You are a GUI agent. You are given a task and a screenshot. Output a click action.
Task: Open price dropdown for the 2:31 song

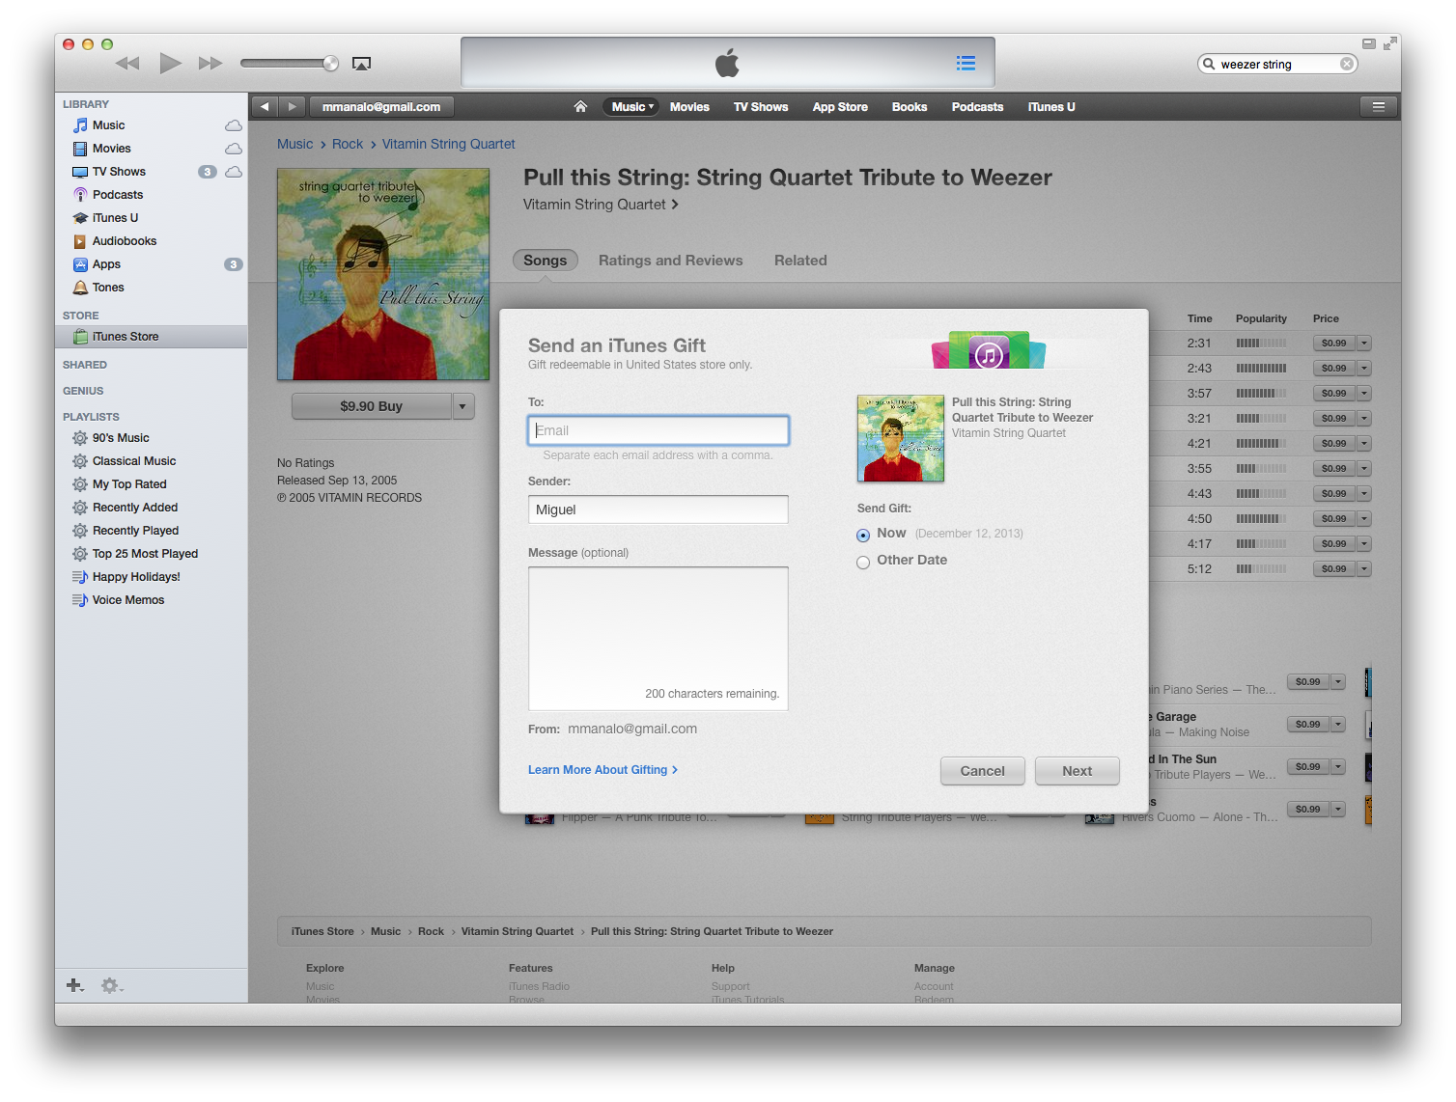(1364, 344)
